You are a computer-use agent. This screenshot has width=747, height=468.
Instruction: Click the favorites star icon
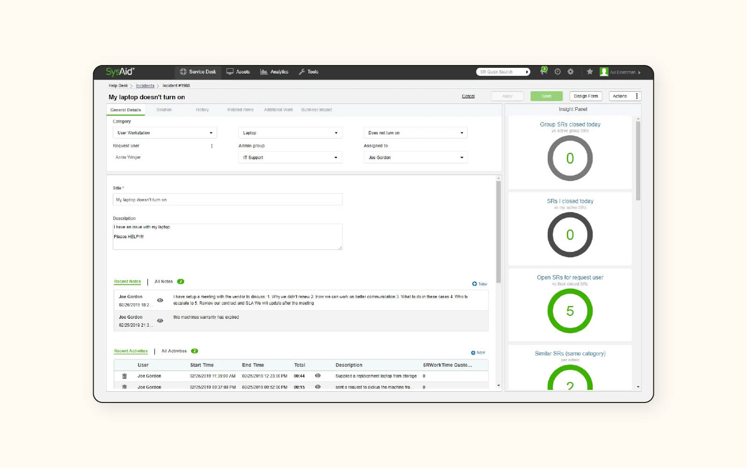tap(590, 72)
